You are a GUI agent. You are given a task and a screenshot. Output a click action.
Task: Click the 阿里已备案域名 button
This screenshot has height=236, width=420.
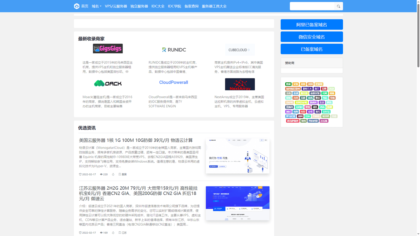click(x=311, y=24)
